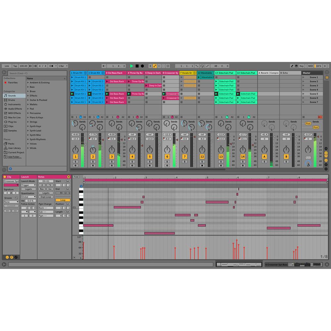This screenshot has height=331, width=331.
Task: Open the 1 Bar quantization menu in the transport
Action: 62,66
